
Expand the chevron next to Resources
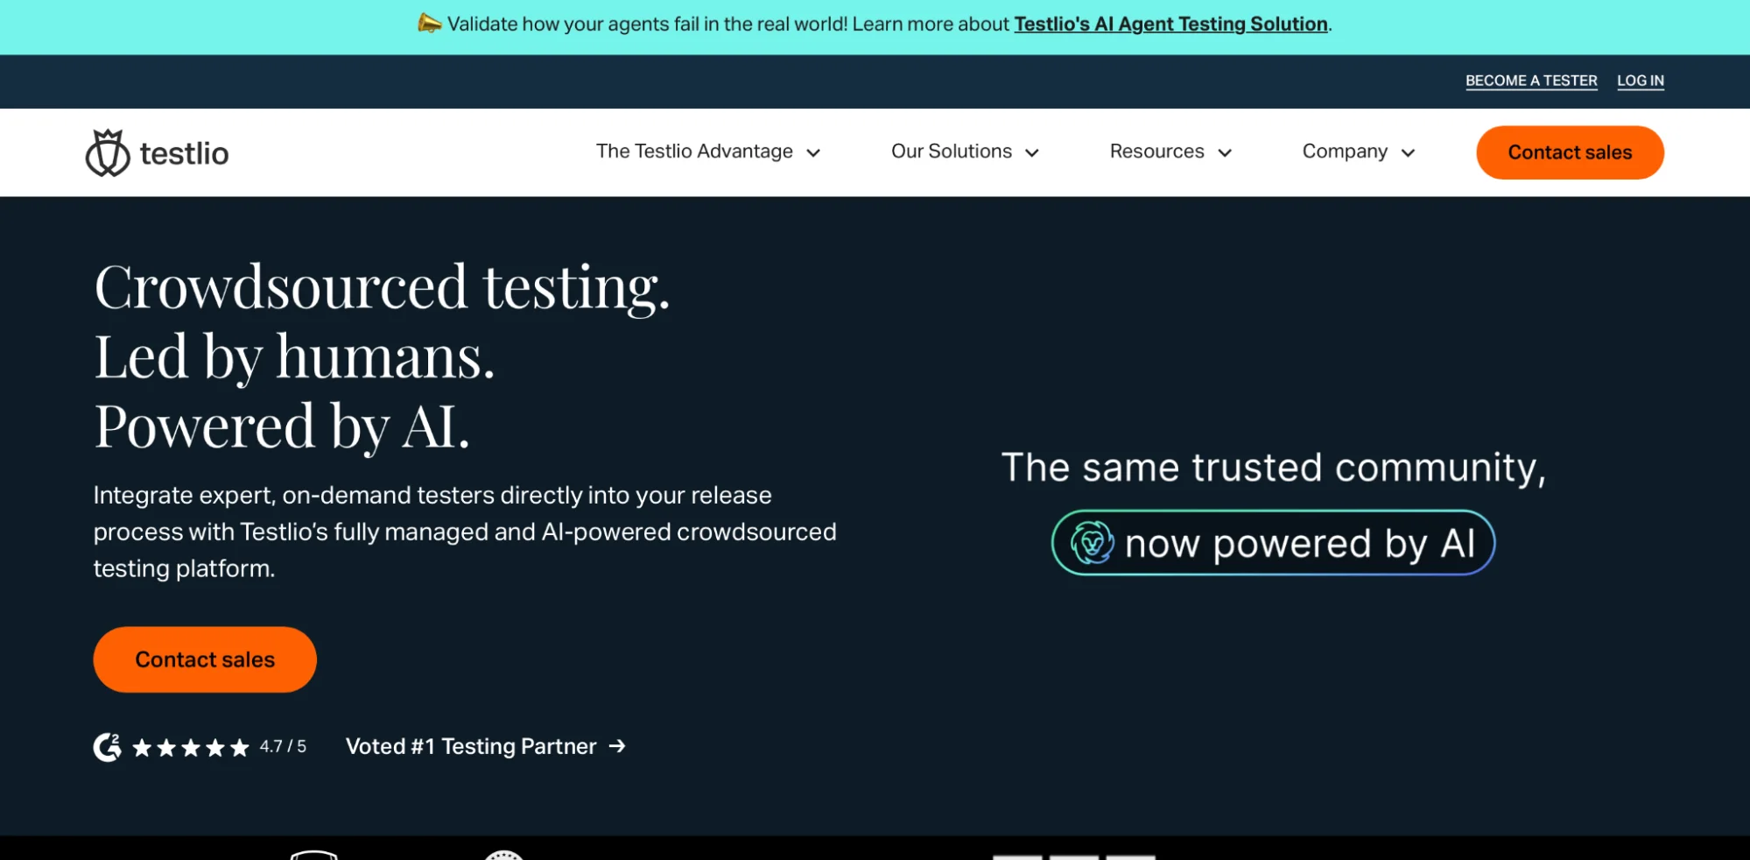pyautogui.click(x=1225, y=152)
